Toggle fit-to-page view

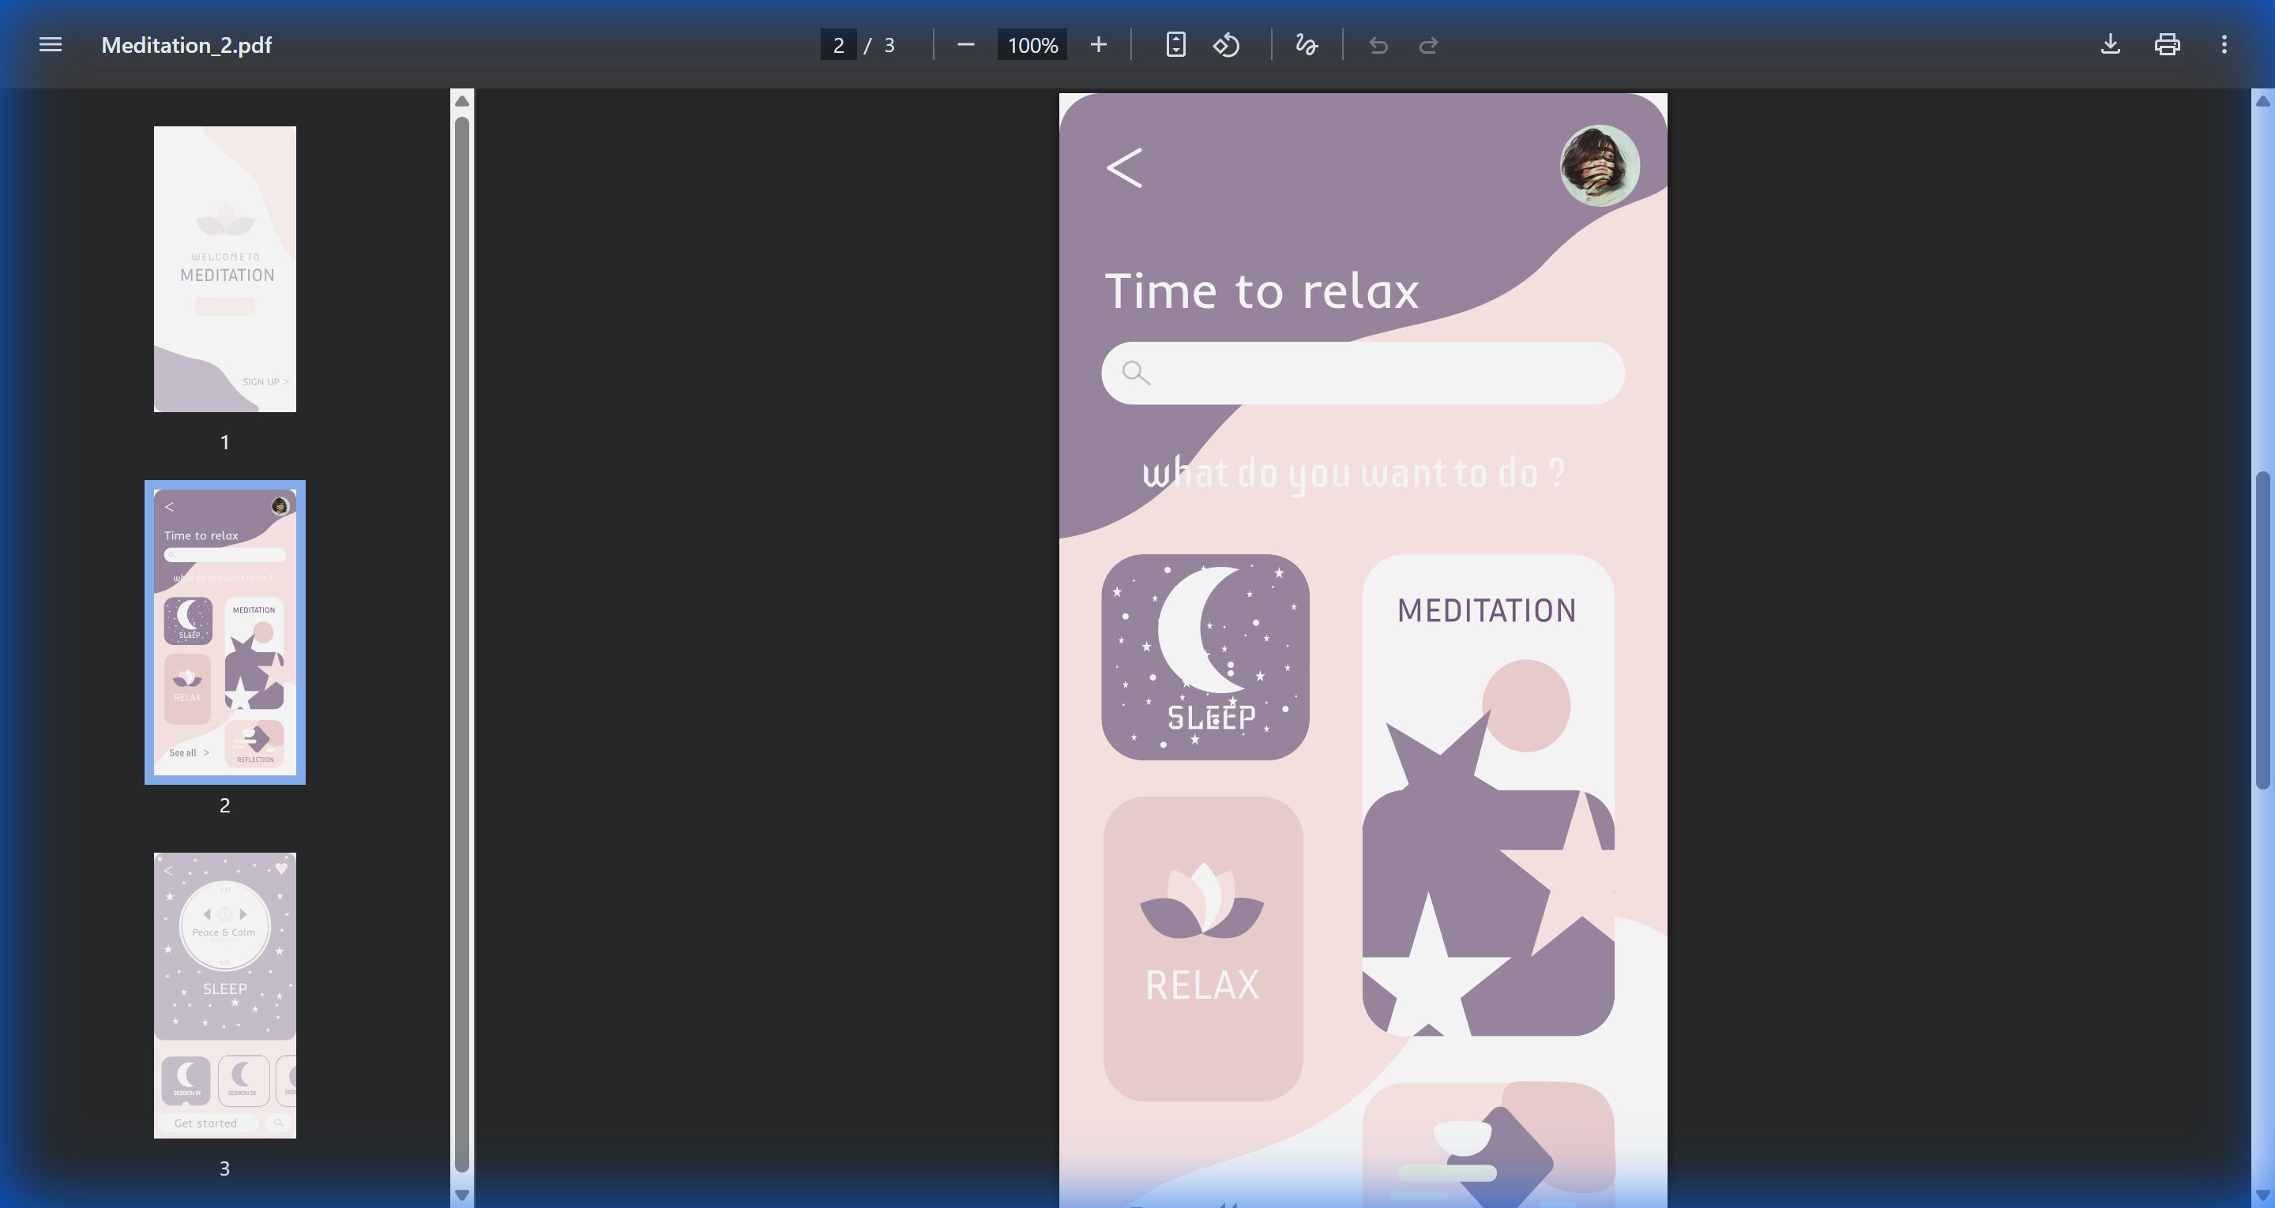click(1175, 44)
